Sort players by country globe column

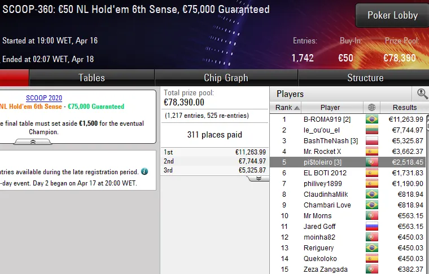[x=371, y=108]
